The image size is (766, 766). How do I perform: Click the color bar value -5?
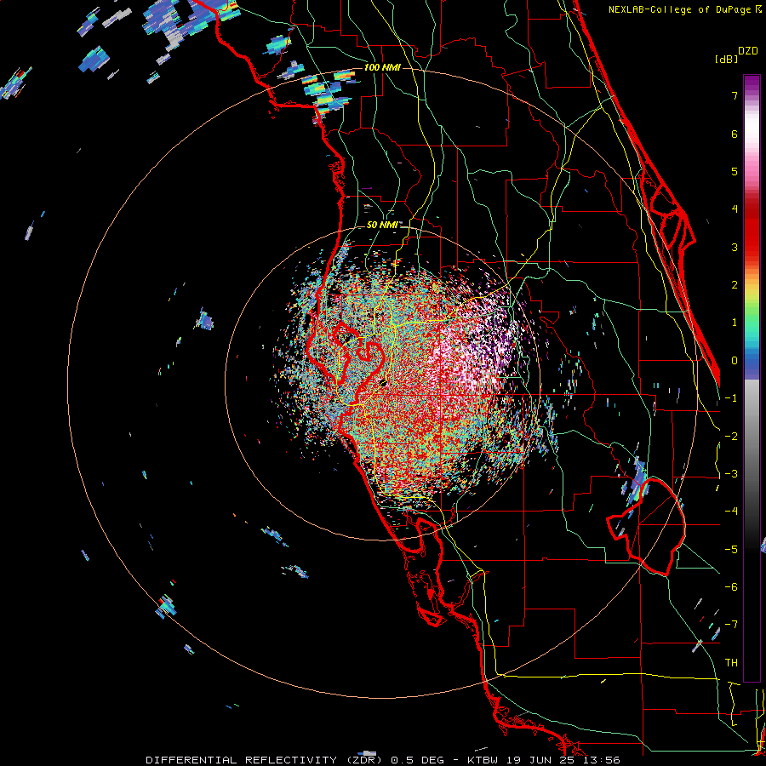tap(731, 550)
